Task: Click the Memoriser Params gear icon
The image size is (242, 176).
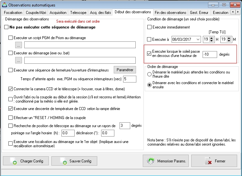Action: pos(150,161)
